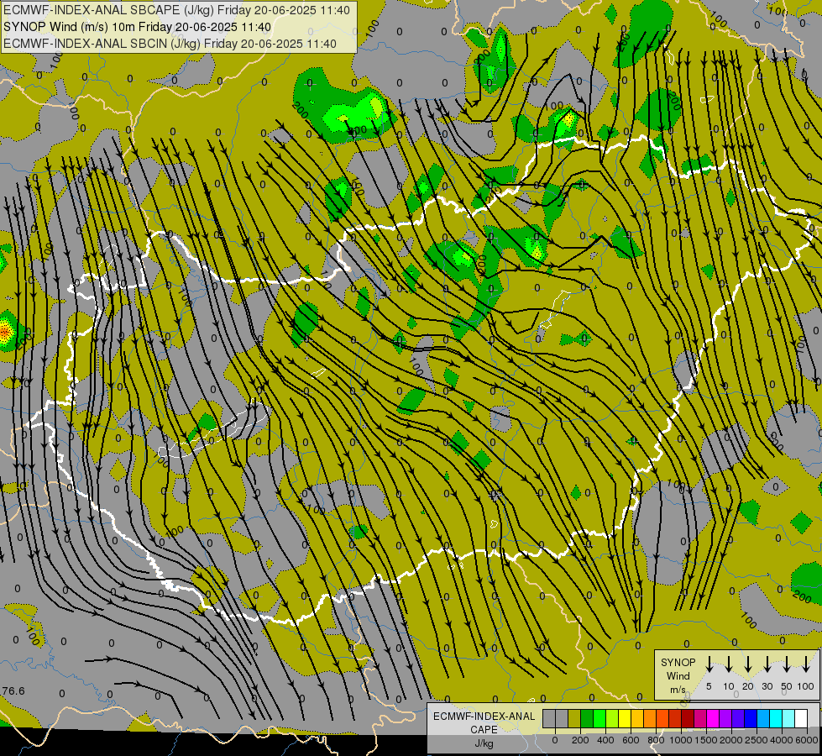Click the 1500 tick on the CAPE color scale
Image resolution: width=822 pixels, height=756 pixels.
[x=706, y=740]
